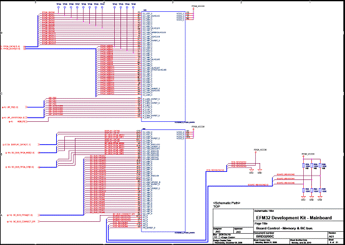Screen dimensions: 345x245
Task: Select the rightmost GND symbol below resistors
Action: click(320, 197)
